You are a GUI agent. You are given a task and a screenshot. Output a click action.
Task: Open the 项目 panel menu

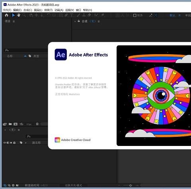(x=14, y=22)
